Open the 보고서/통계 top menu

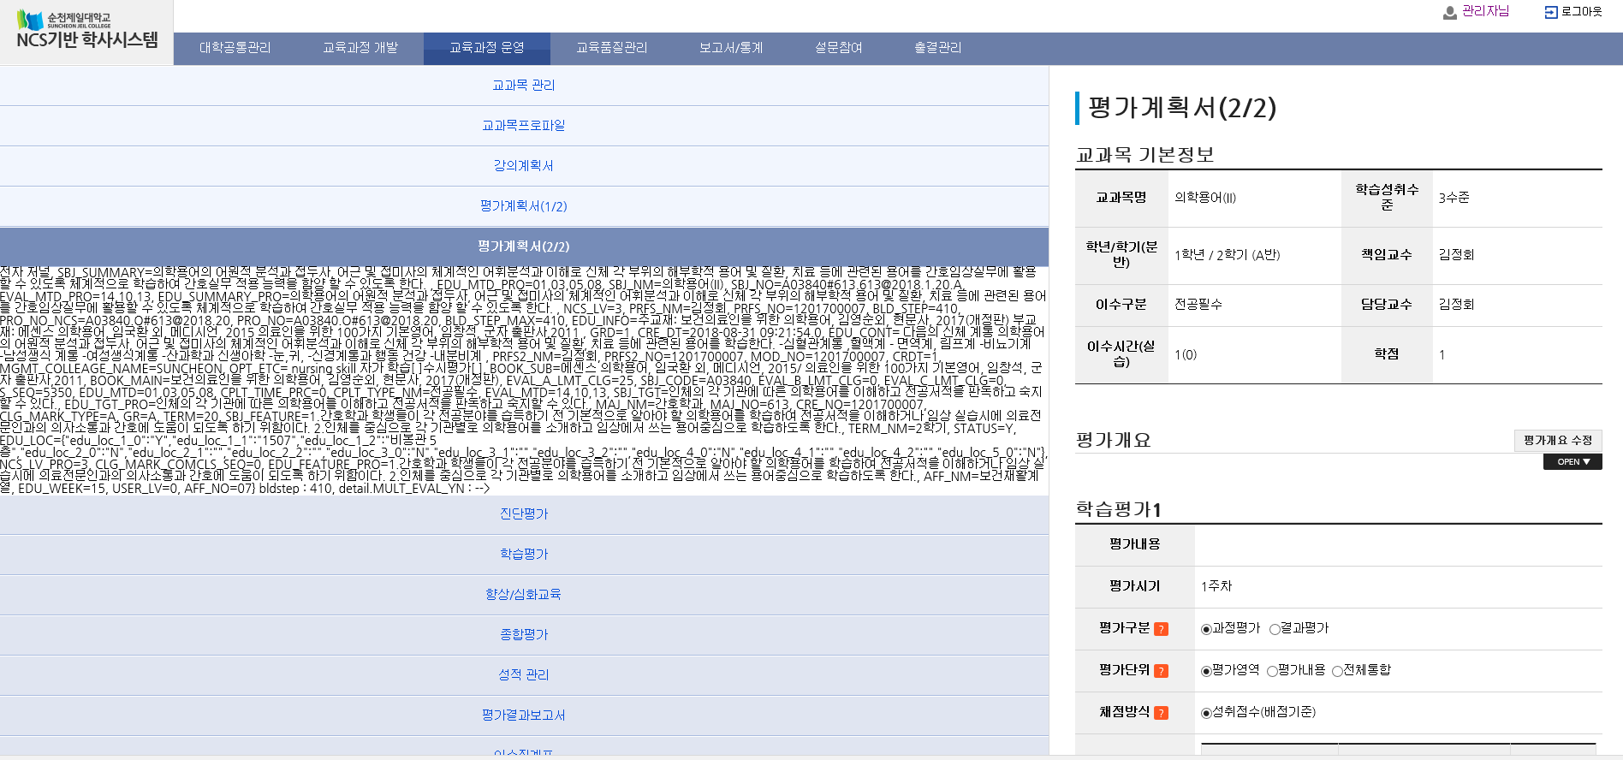coord(730,48)
